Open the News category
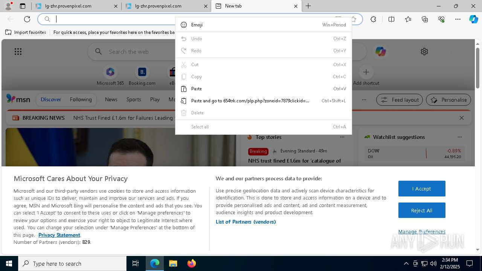Screen dimensions: 482x271 111,100
